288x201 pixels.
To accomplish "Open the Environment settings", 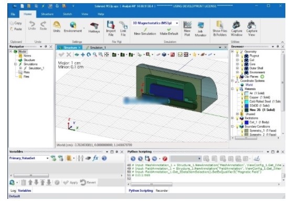I will 73,27.
